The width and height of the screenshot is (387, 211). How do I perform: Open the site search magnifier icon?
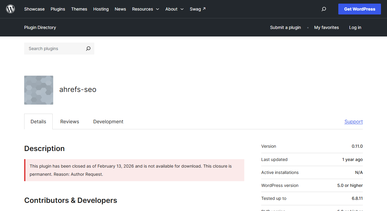click(324, 9)
